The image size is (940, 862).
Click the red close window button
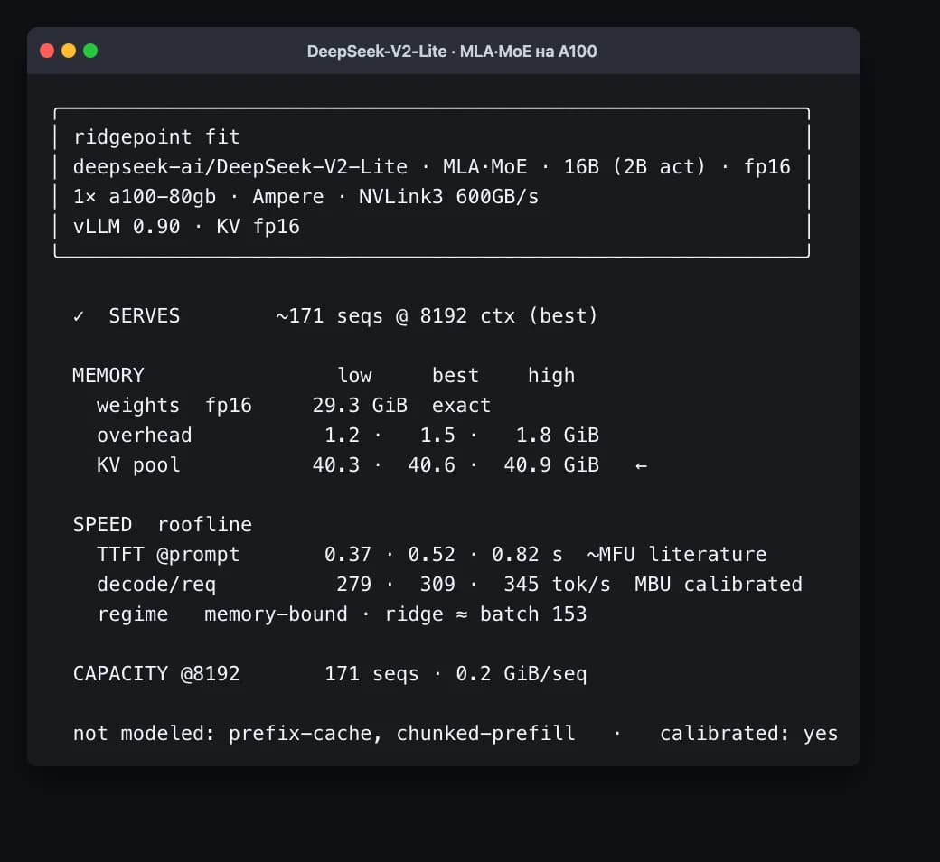47,51
